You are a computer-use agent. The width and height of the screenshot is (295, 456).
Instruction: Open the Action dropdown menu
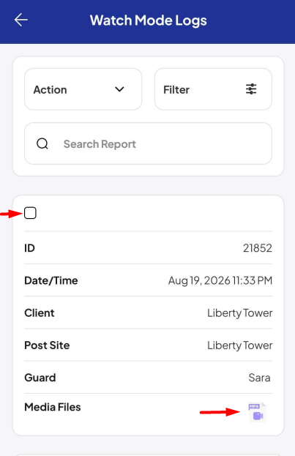(83, 89)
